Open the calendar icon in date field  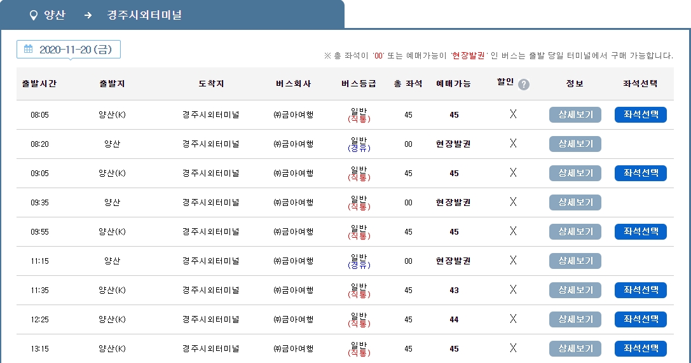28,49
